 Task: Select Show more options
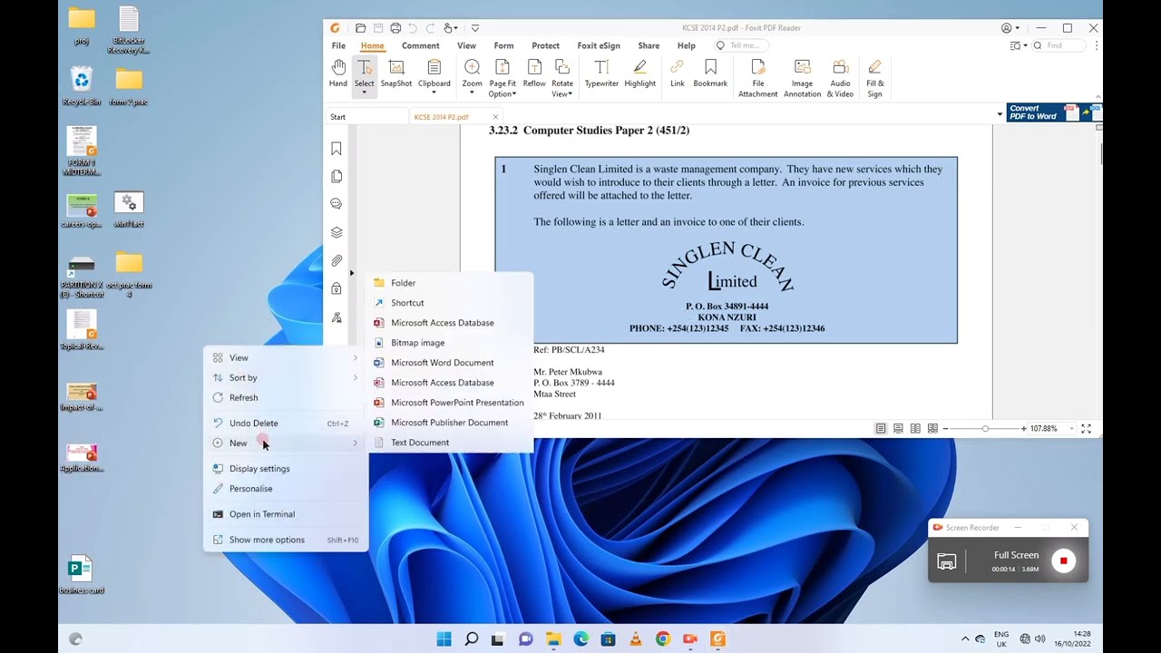tap(285, 540)
